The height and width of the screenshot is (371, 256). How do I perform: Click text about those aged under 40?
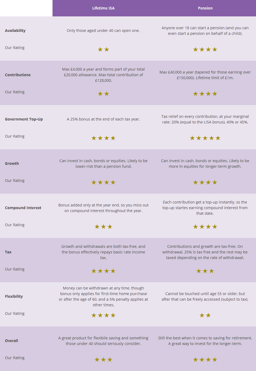pos(103,31)
